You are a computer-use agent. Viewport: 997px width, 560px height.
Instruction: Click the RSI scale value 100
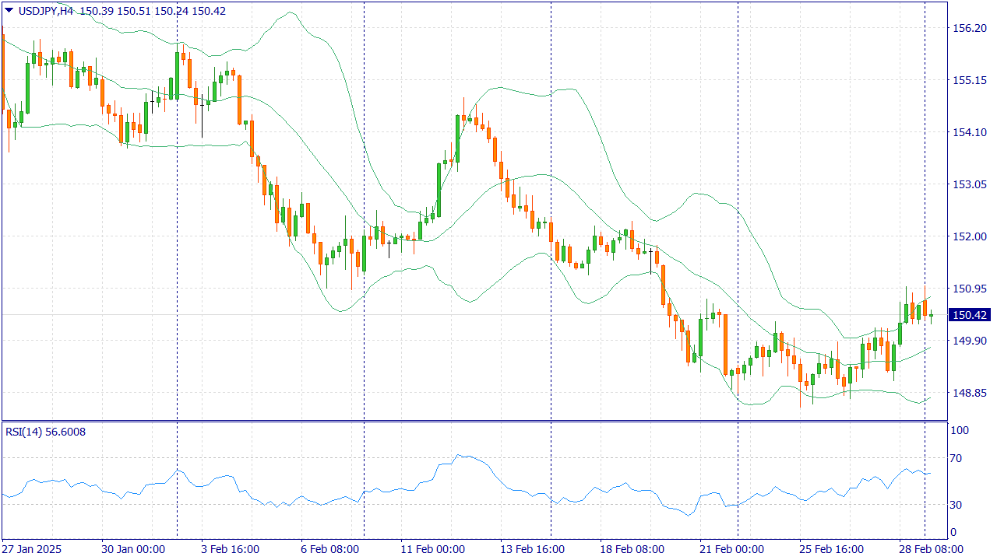coord(960,430)
